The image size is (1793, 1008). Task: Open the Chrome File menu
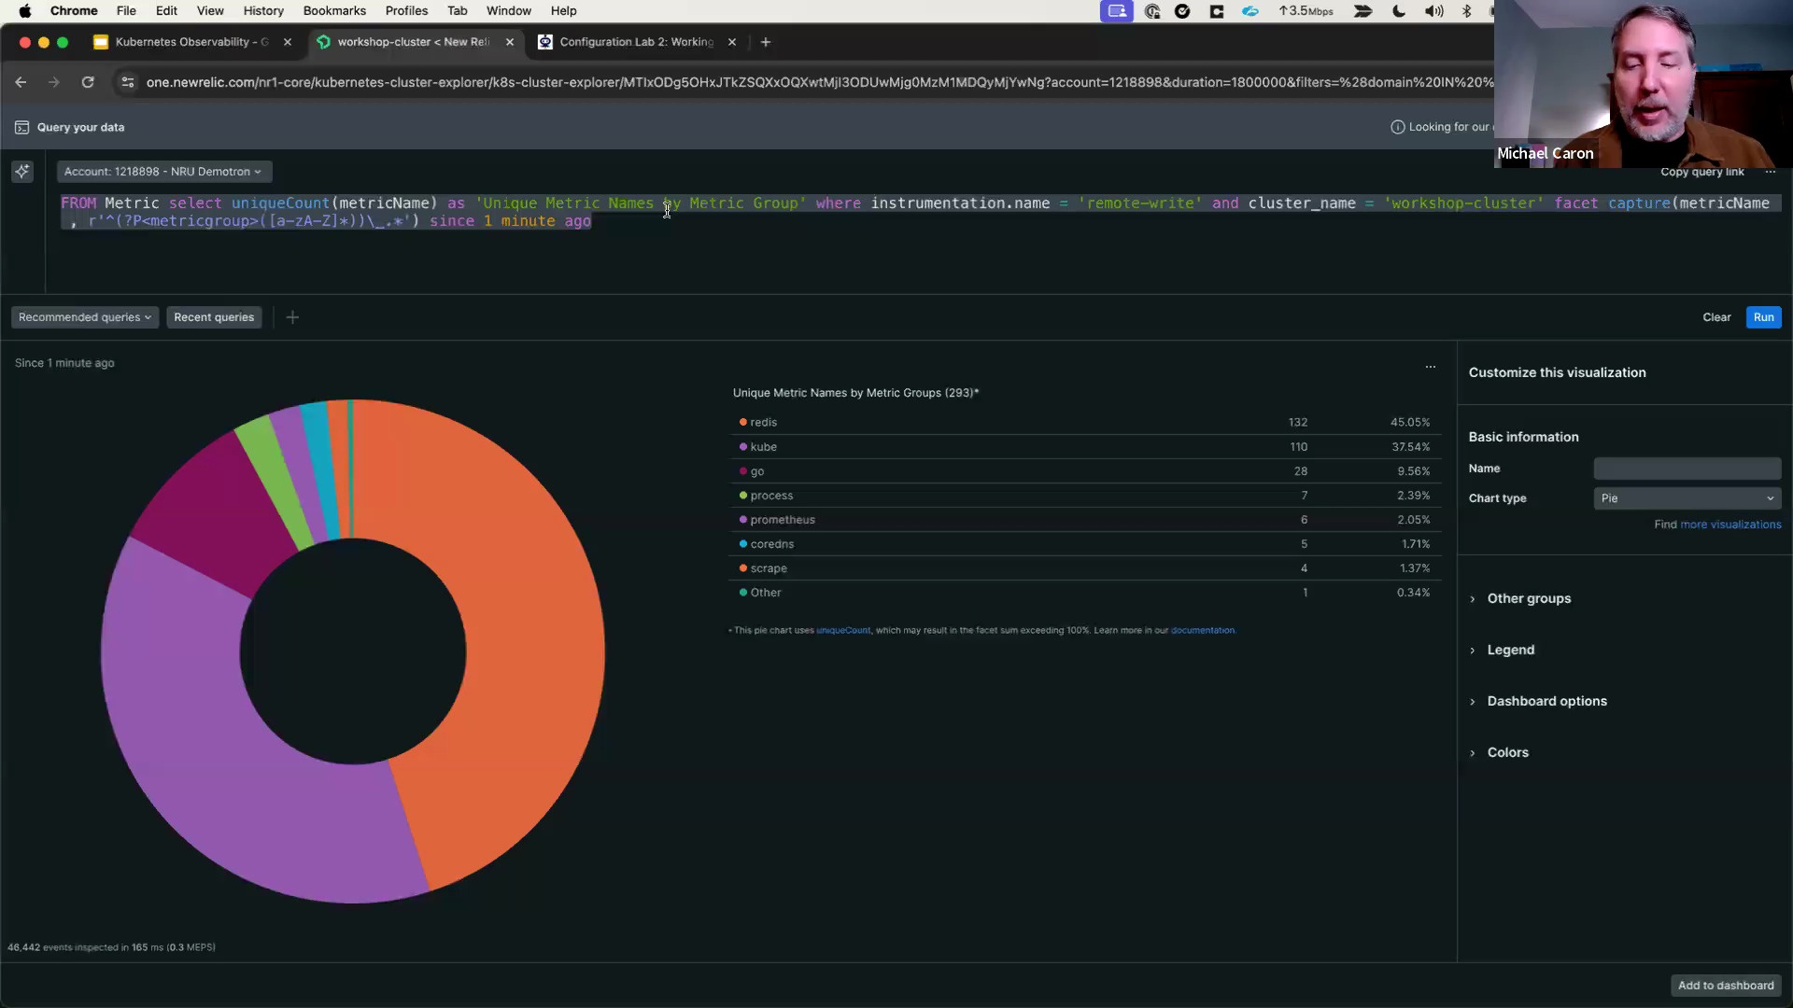(x=126, y=11)
